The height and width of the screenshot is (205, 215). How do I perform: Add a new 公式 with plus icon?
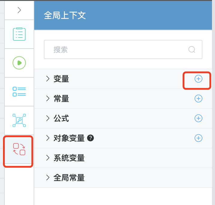coord(198,118)
